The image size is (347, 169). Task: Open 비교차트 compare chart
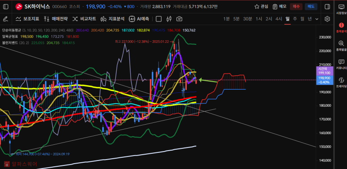pos(84,19)
